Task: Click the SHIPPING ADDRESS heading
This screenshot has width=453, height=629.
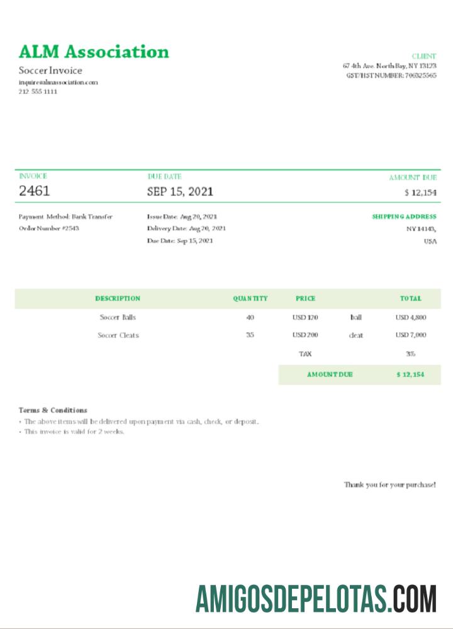Action: (404, 216)
